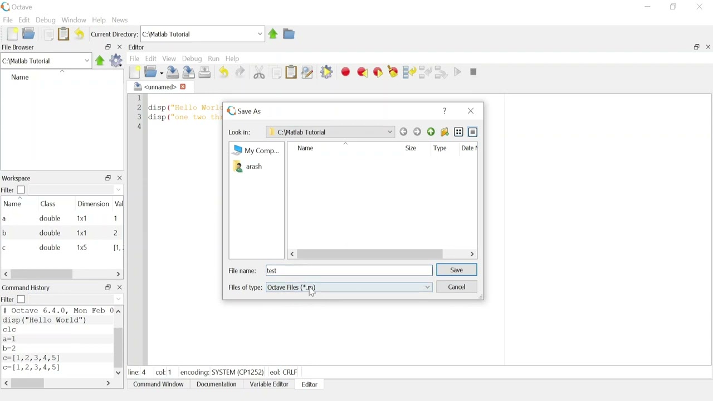The image size is (713, 401).
Task: Expand the Workspace filter combo box
Action: click(118, 190)
